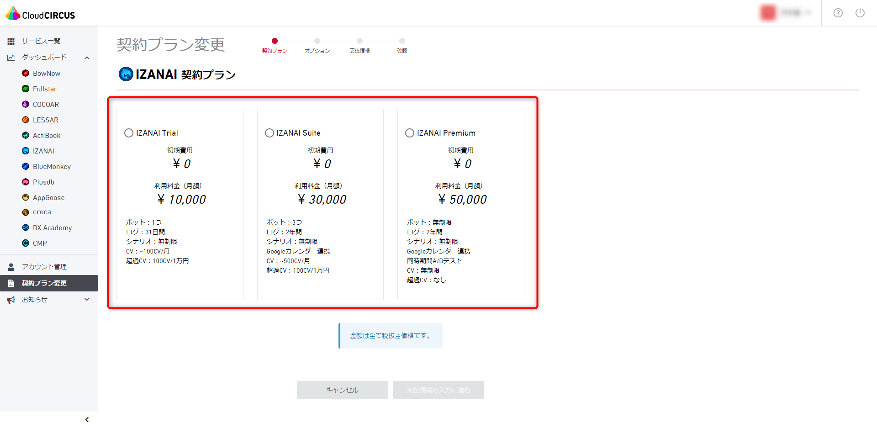Screen dimensions: 877x428
Task: Click the COCOAR product icon
Action: click(26, 104)
